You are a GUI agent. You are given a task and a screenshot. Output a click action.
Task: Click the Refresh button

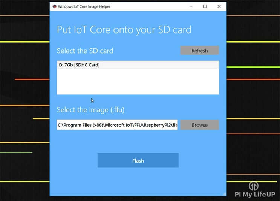click(x=199, y=51)
